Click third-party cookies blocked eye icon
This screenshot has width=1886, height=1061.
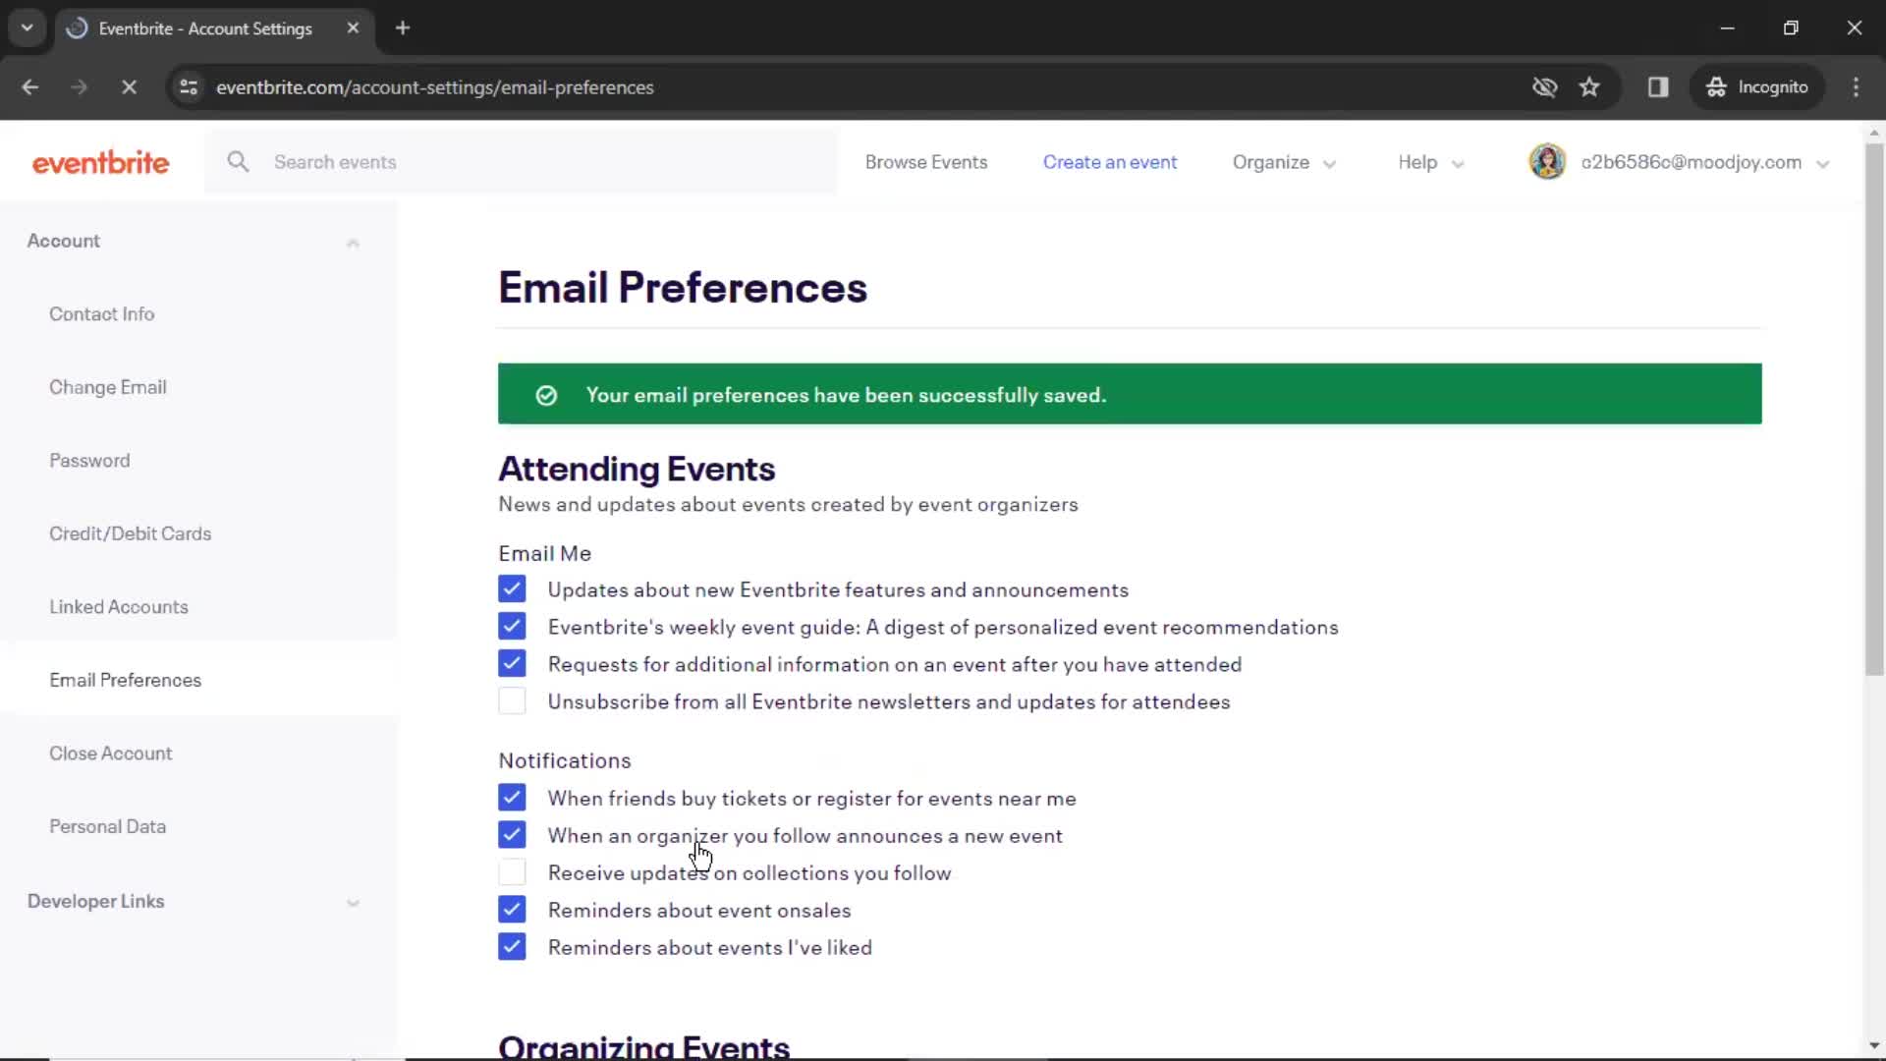[x=1544, y=87]
